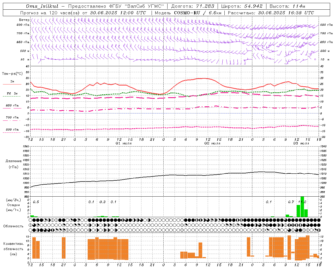Click the Давление panel title

click(14, 161)
